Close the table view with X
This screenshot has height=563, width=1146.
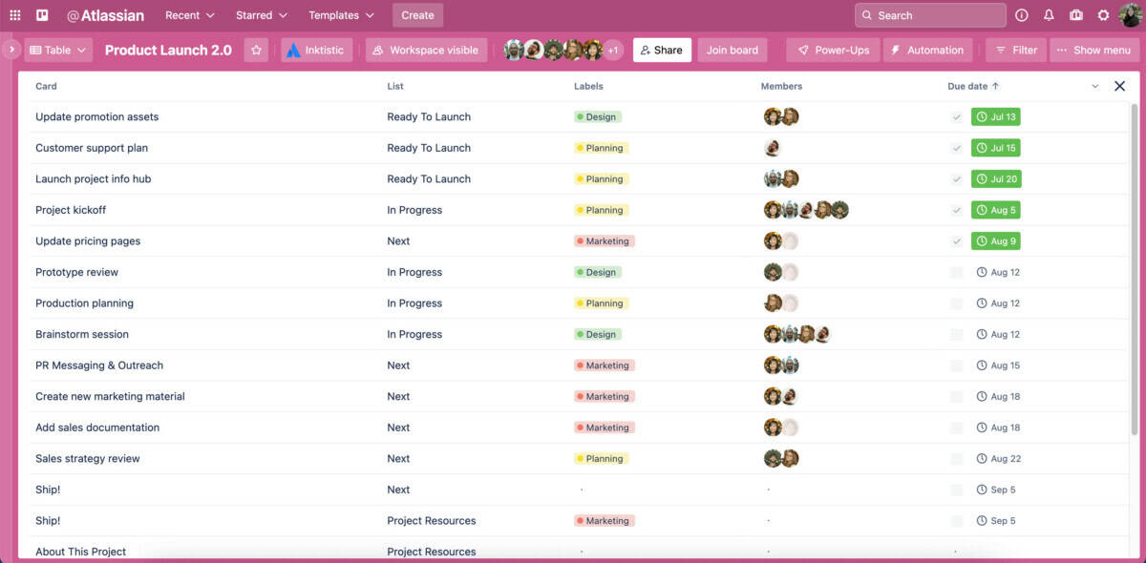[1120, 86]
